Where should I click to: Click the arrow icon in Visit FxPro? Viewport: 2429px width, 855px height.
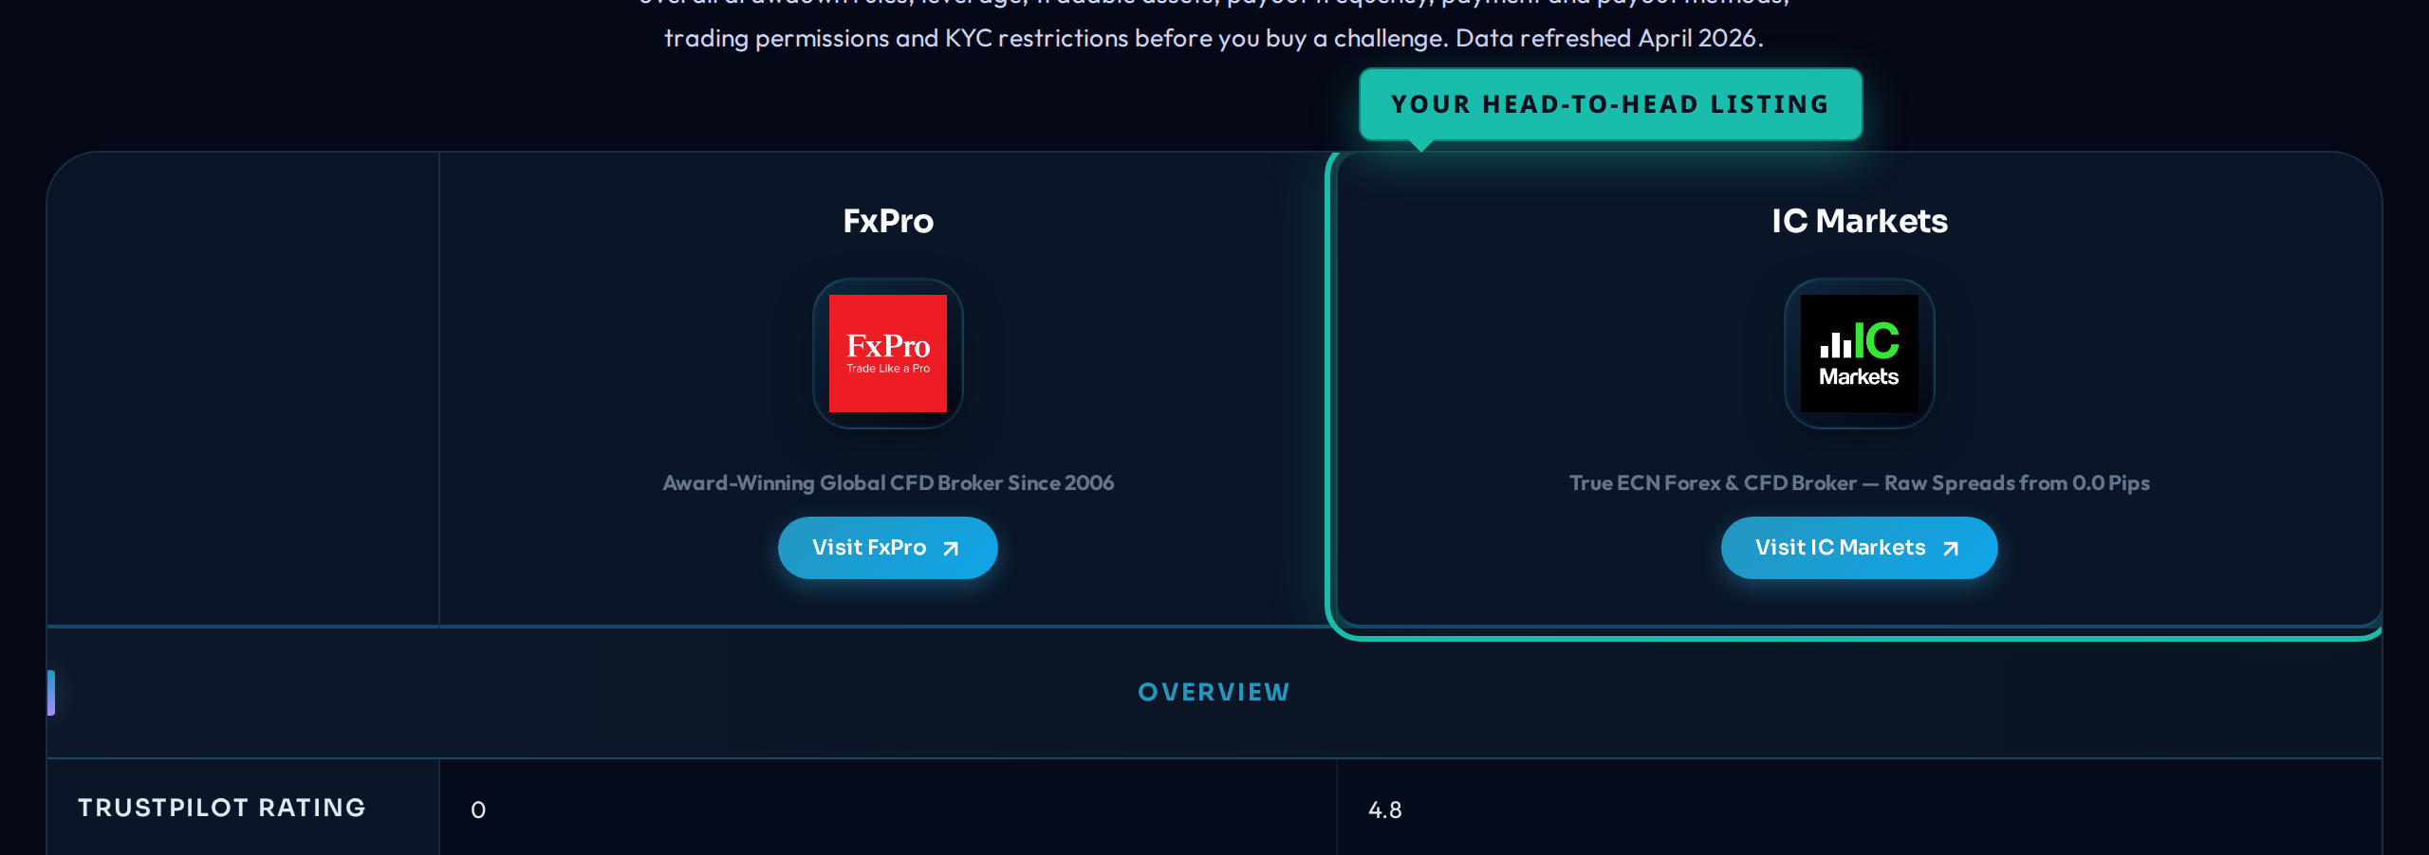point(951,549)
